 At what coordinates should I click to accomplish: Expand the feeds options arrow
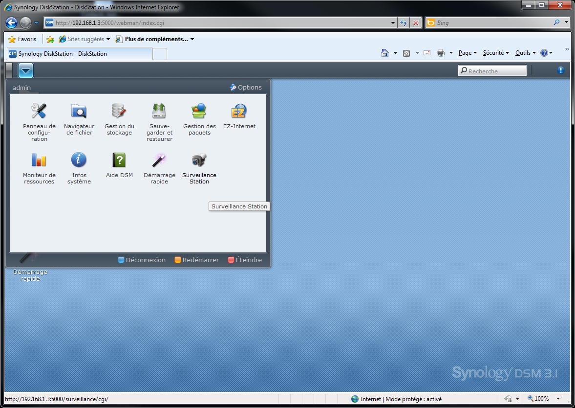pyautogui.click(x=417, y=53)
